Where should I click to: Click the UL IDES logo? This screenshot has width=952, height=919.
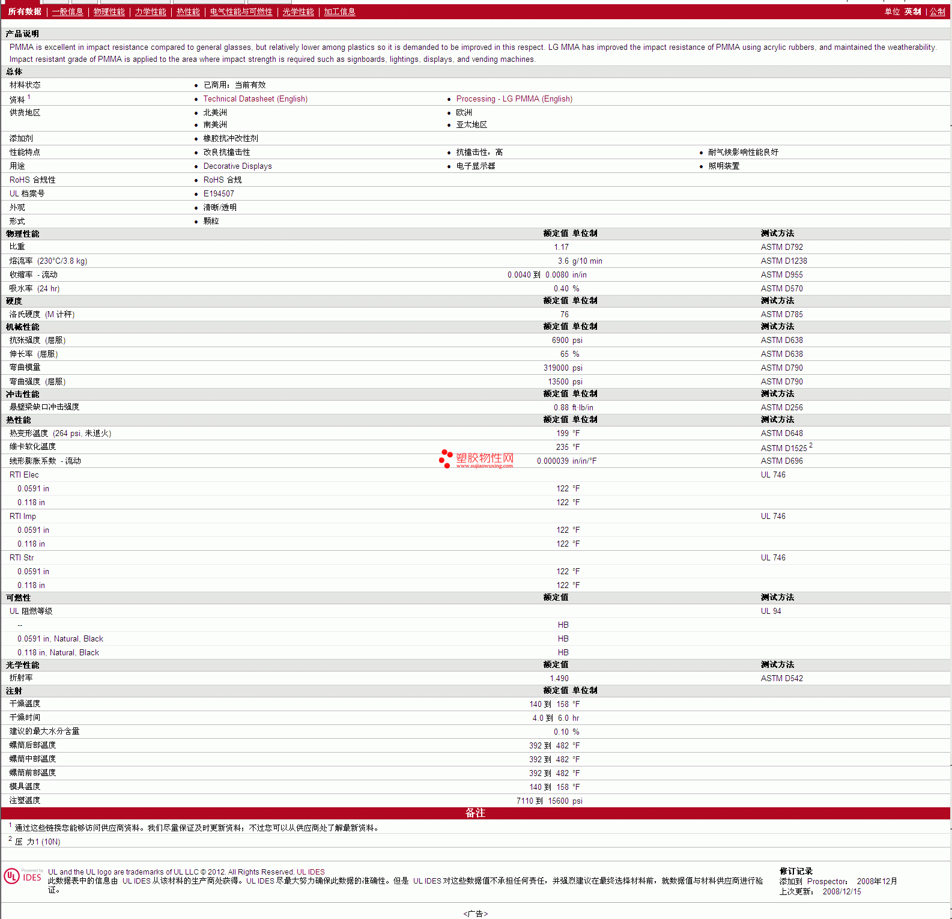coord(23,876)
